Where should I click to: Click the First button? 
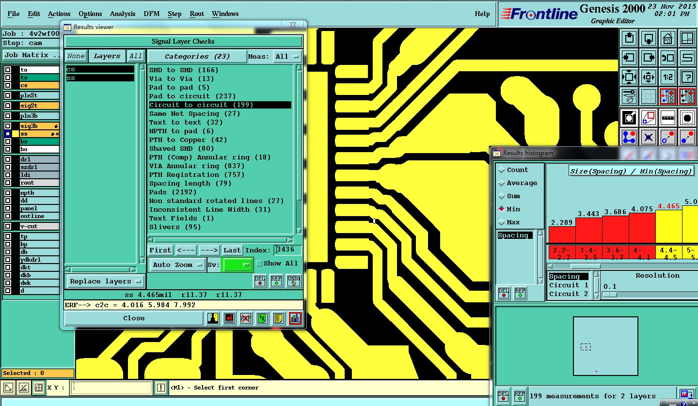tap(160, 250)
